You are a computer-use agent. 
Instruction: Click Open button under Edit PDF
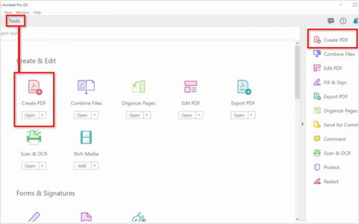(187, 115)
